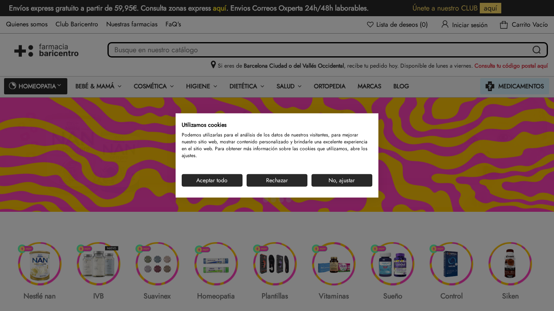Click the Vitaminas label text
554x311 pixels.
pos(334,296)
